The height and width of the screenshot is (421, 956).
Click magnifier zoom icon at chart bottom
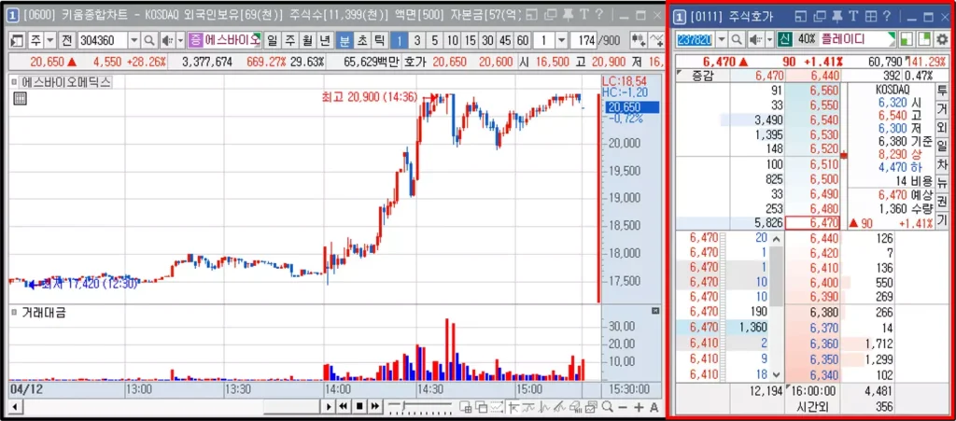607,407
